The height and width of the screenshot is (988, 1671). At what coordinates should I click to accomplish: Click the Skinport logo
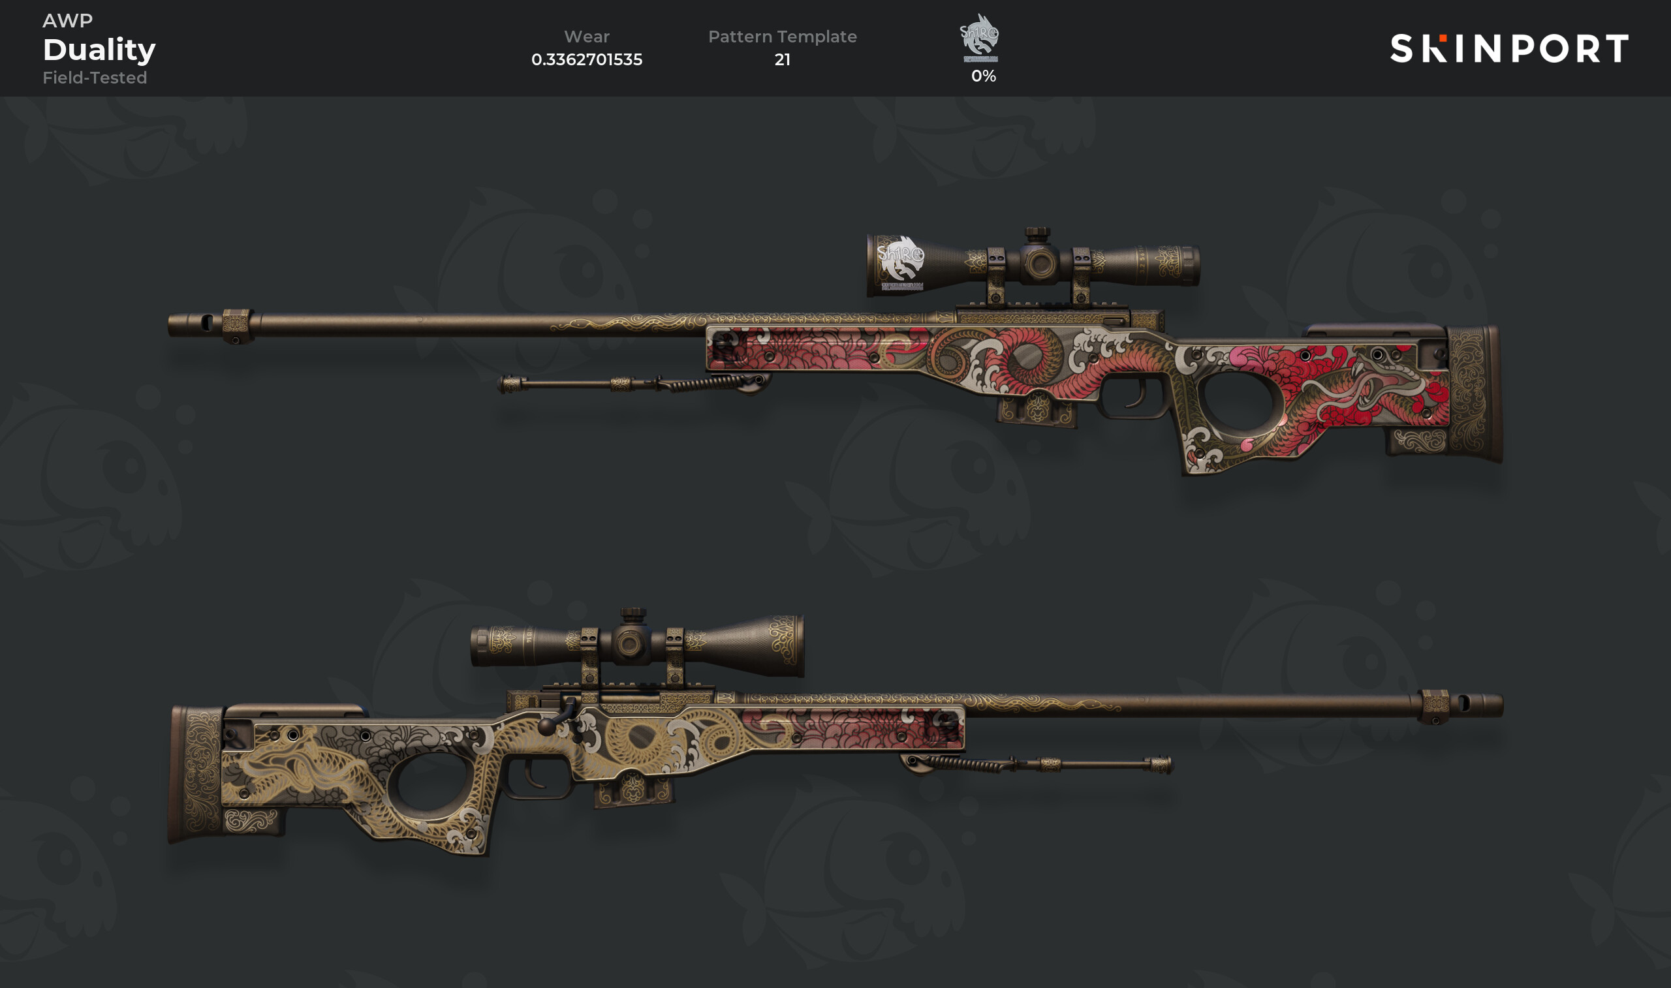click(x=1509, y=48)
